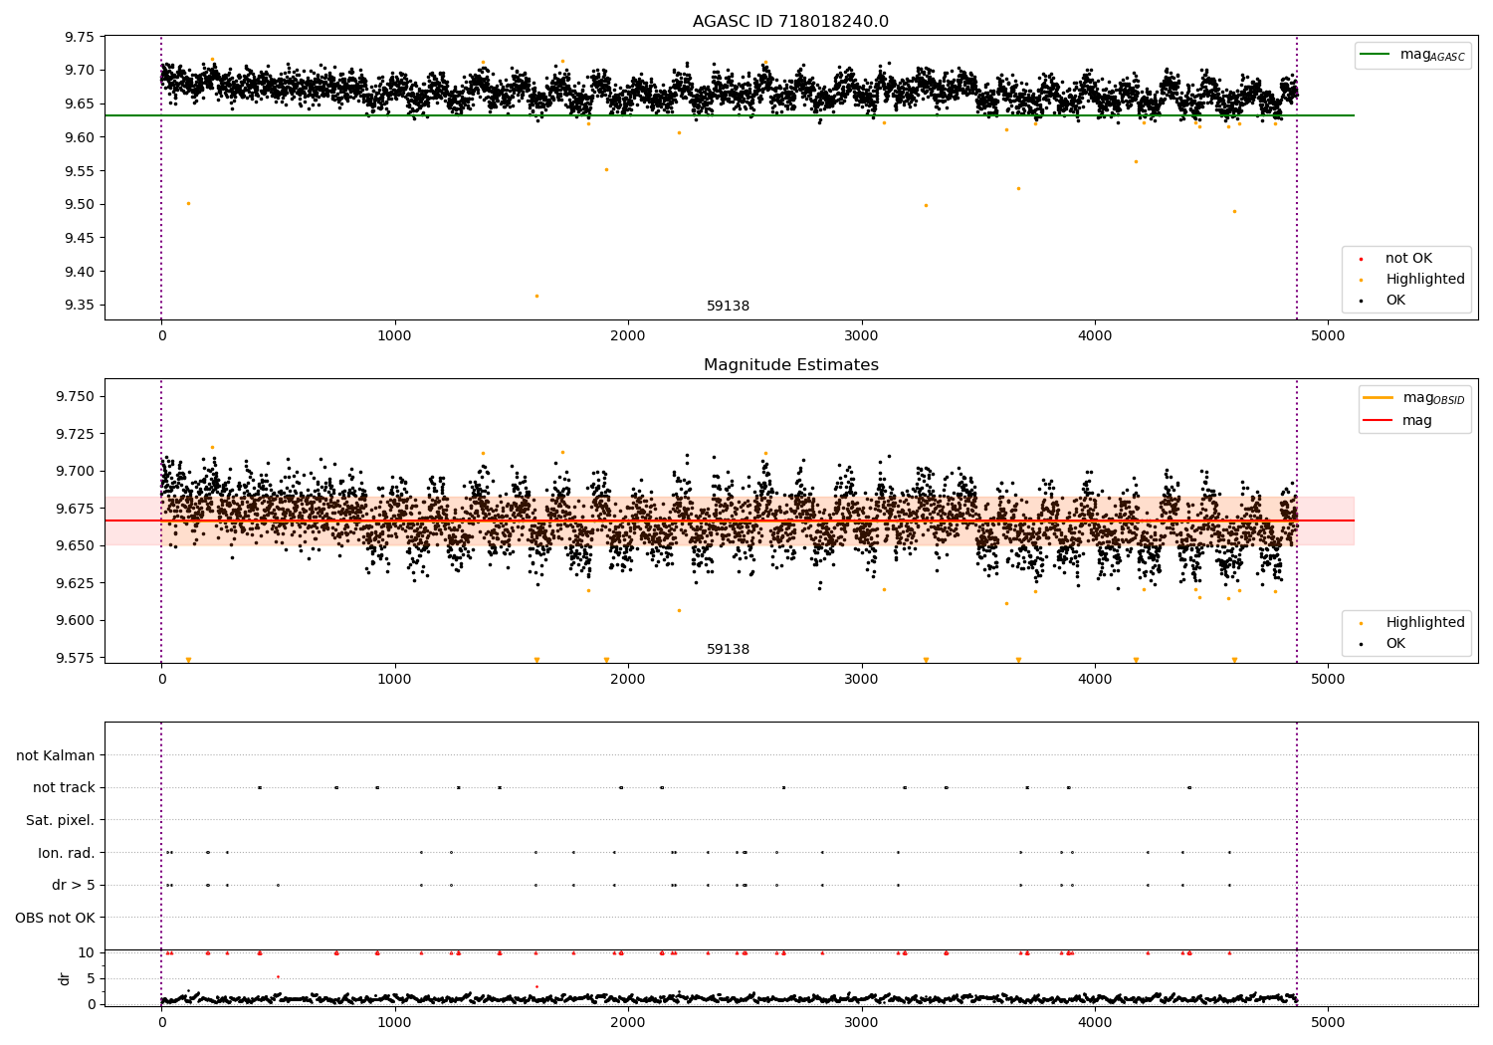Select "Highlighted" legend entry in Magnitude Estimates plot
The image size is (1493, 1045).
pyautogui.click(x=1425, y=623)
